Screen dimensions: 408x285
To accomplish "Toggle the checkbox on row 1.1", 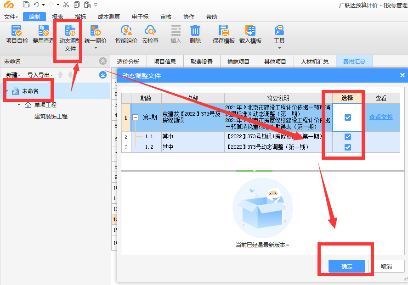I will [347, 136].
